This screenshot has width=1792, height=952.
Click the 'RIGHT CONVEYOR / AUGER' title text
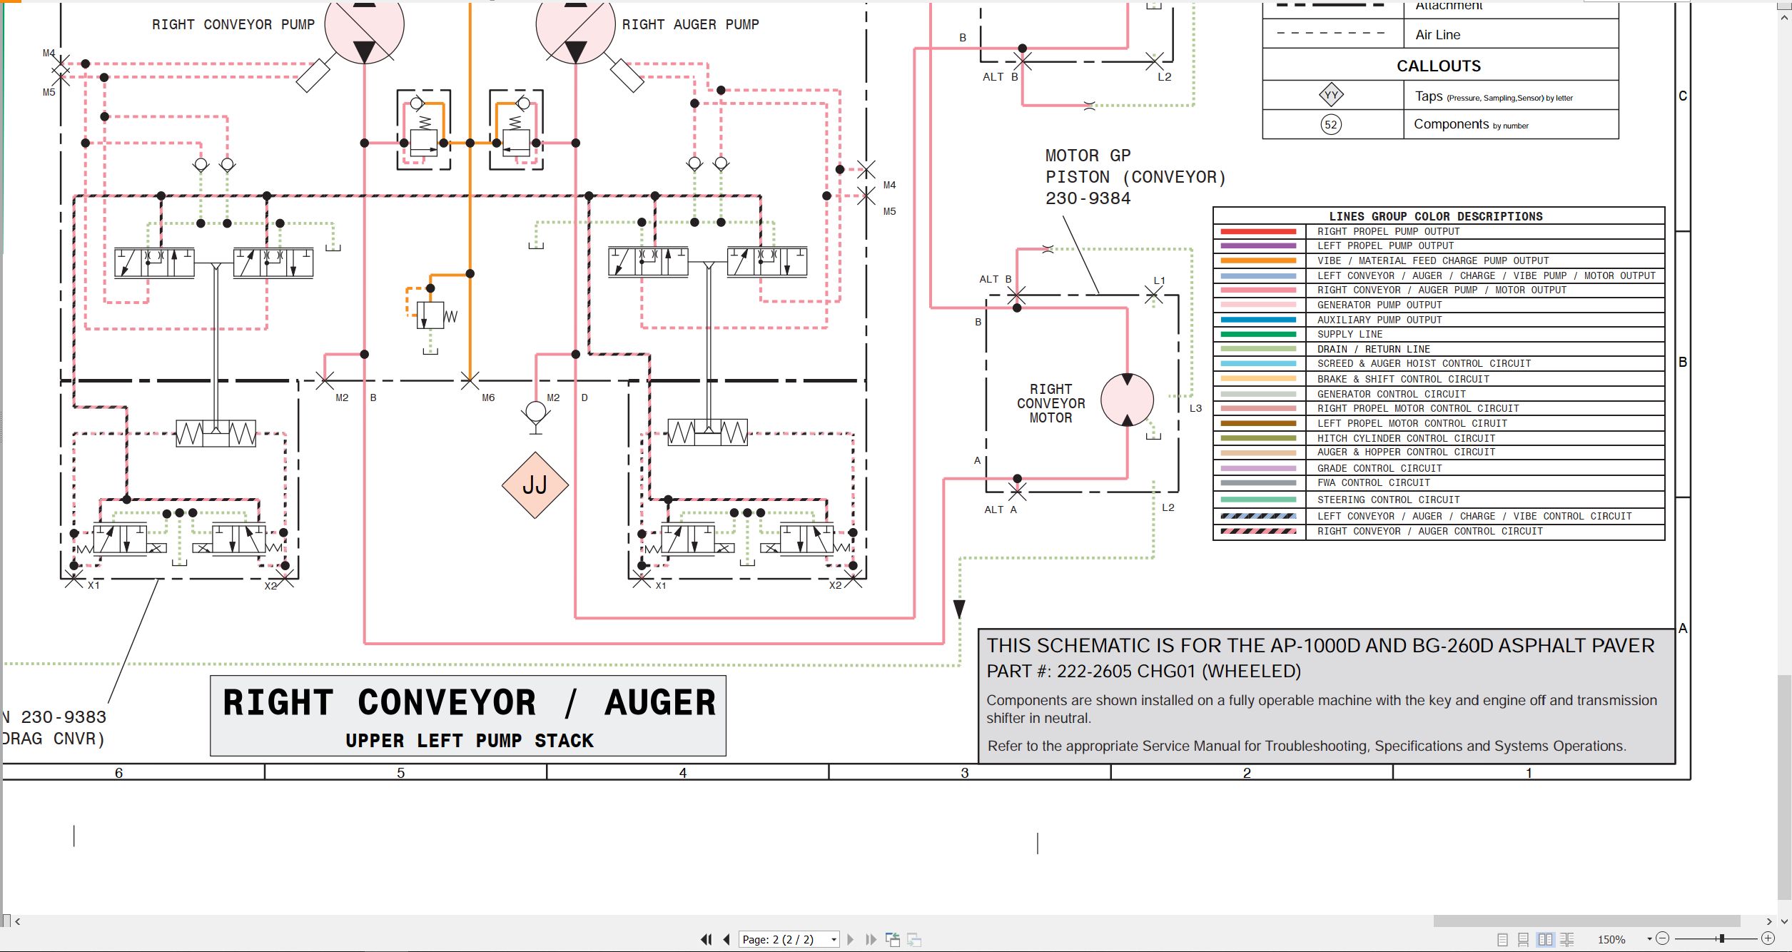(x=469, y=702)
